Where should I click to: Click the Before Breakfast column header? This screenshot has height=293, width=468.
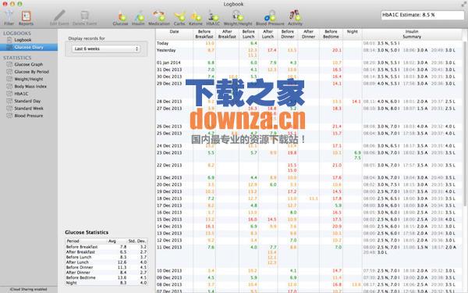pyautogui.click(x=204, y=34)
